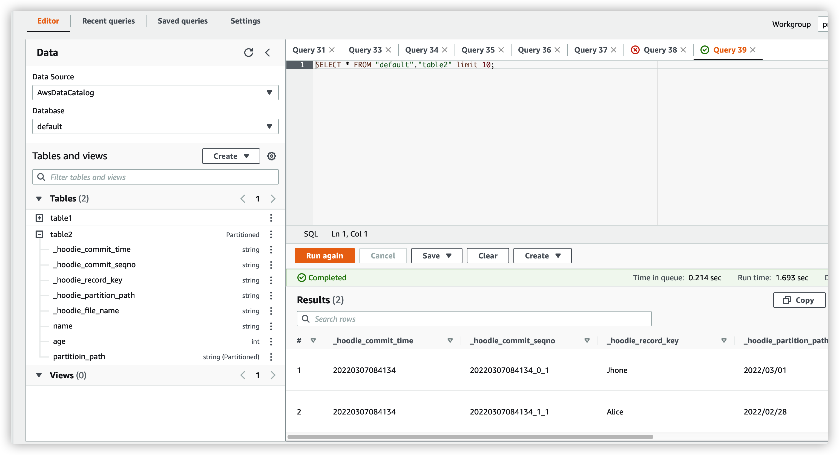This screenshot has width=839, height=455.
Task: Close the Query 34 tab
Action: coord(445,50)
